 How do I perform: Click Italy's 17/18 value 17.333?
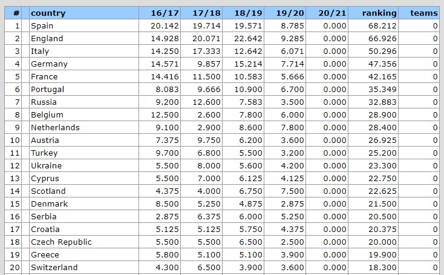206,51
